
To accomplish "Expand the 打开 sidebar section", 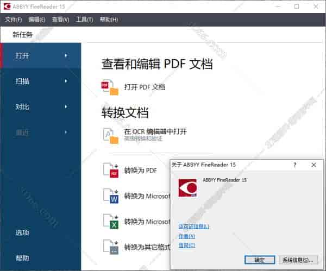I will click(40, 55).
